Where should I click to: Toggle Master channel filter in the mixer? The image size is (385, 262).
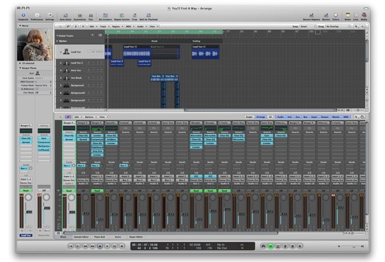336,117
